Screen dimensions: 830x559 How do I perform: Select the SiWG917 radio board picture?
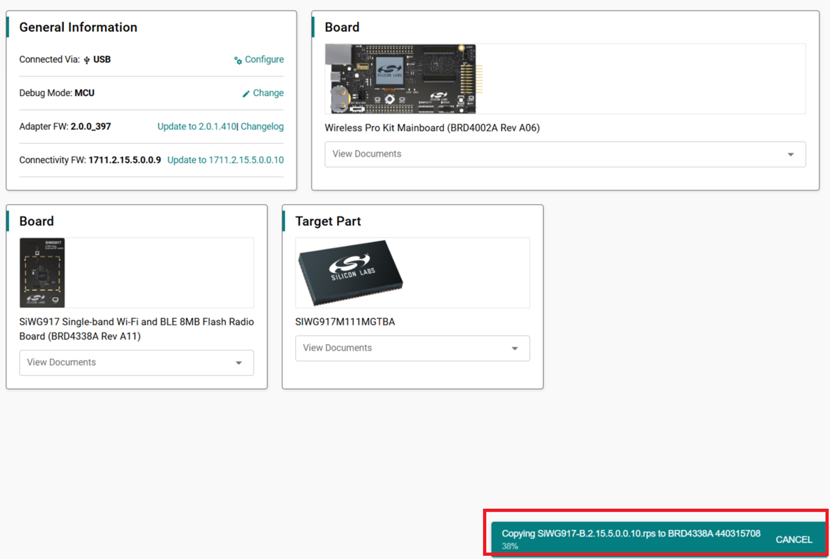(42, 273)
